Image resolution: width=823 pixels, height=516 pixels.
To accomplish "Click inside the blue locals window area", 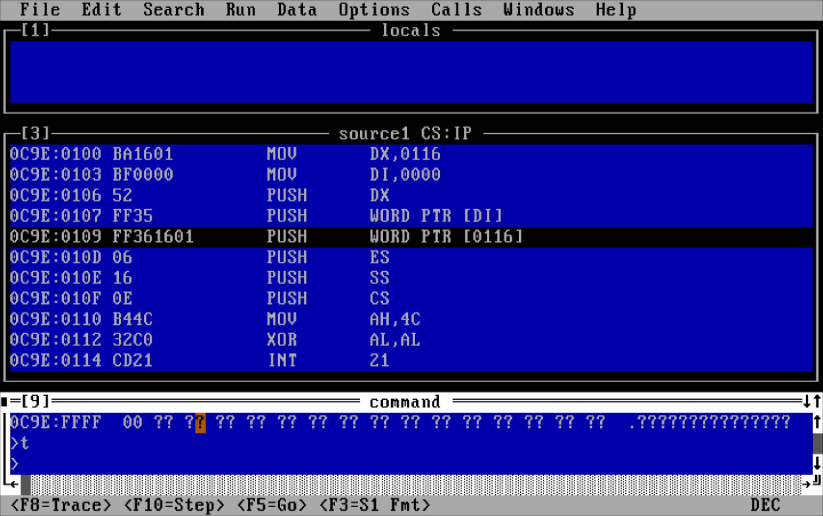I will coord(411,72).
